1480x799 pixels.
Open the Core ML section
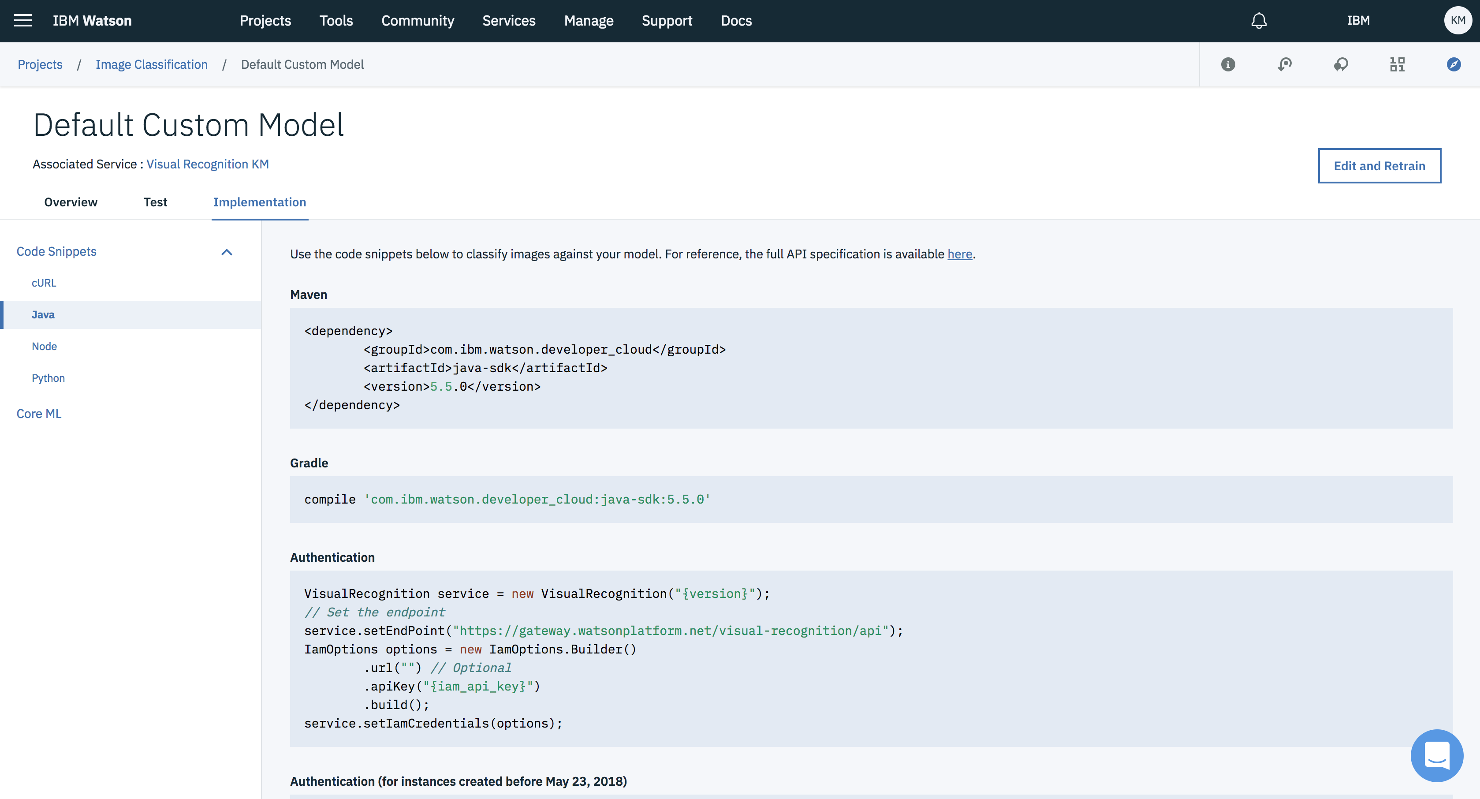coord(38,414)
